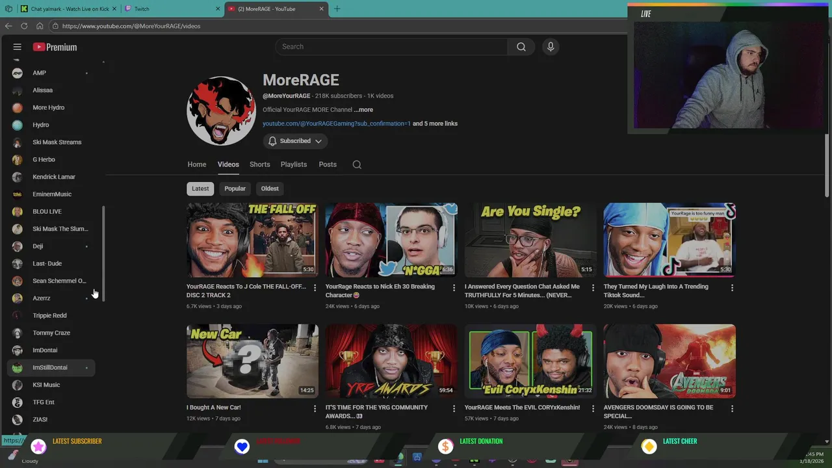
Task: Click the MoreRAGE channel avatar
Action: tap(221, 110)
